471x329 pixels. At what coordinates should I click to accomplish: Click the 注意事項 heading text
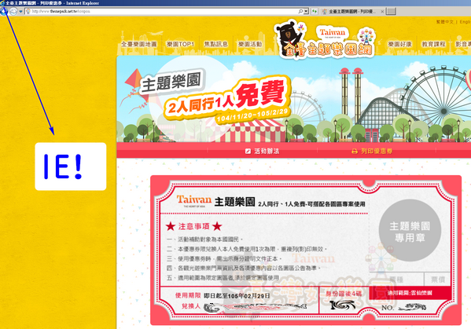pyautogui.click(x=193, y=226)
